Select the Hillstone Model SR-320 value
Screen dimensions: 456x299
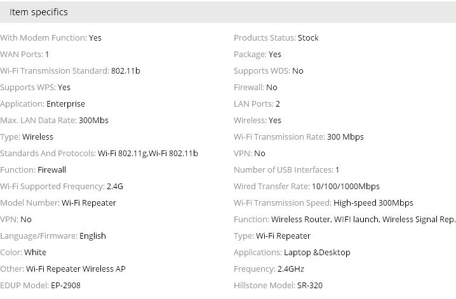click(310, 285)
